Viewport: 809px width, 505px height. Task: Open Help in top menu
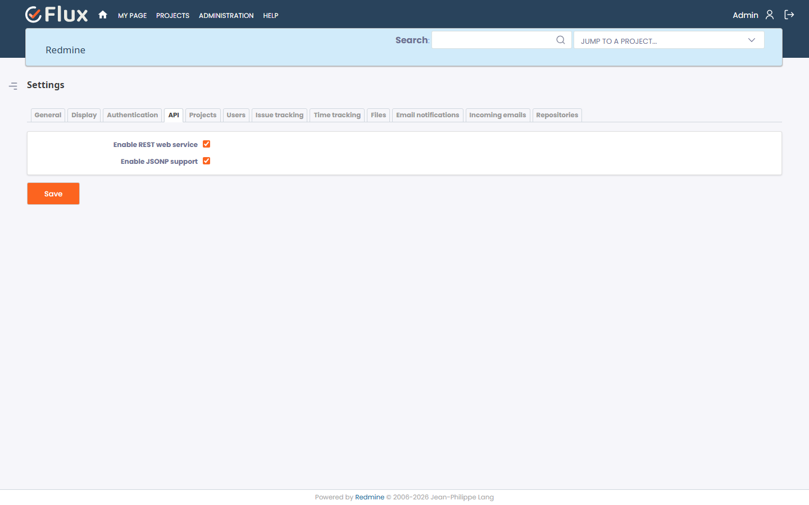tap(271, 16)
